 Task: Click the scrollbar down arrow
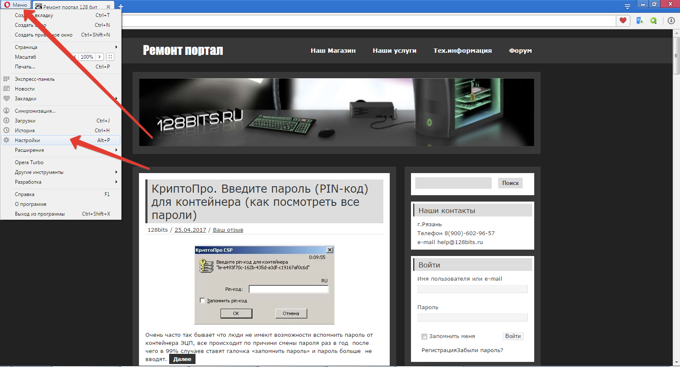676,363
